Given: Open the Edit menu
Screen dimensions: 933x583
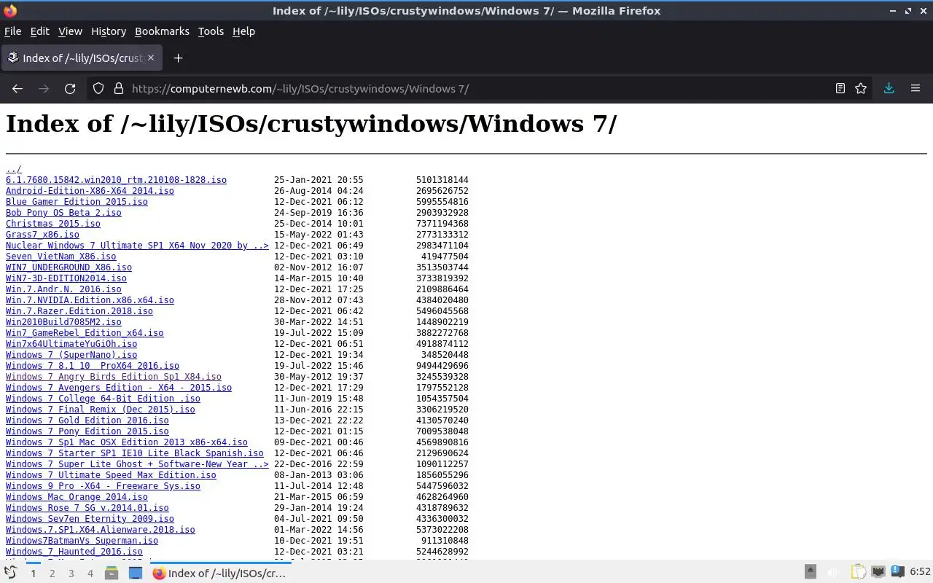Looking at the screenshot, I should 39,31.
